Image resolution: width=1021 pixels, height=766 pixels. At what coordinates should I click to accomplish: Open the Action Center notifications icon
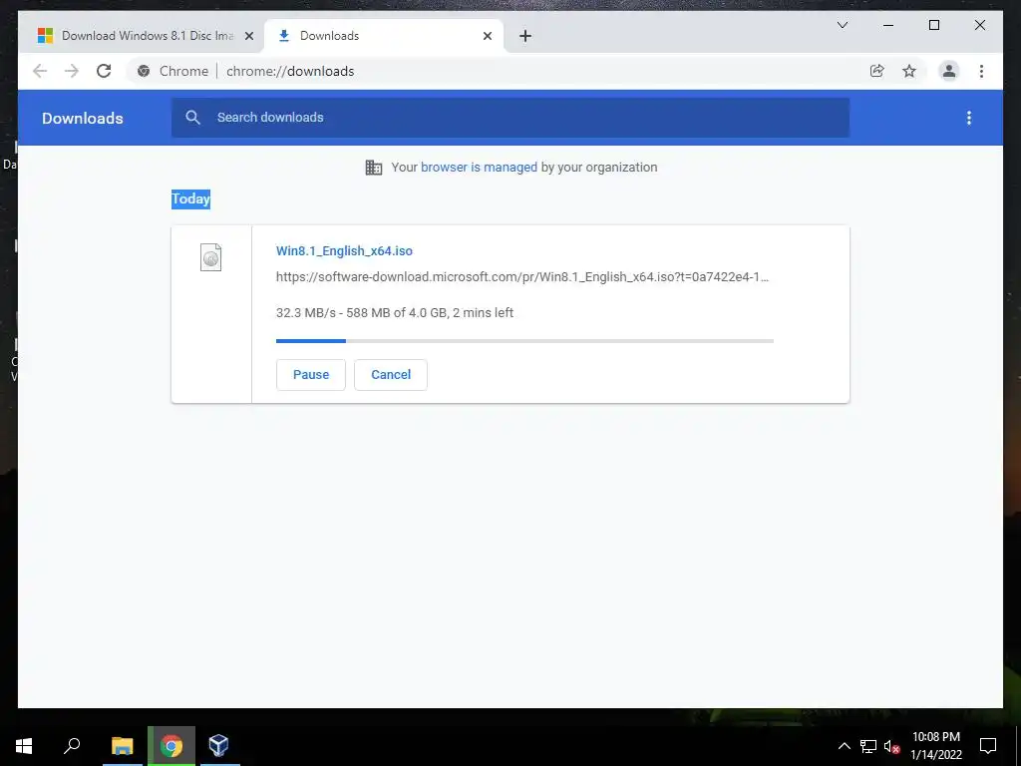[x=988, y=746]
